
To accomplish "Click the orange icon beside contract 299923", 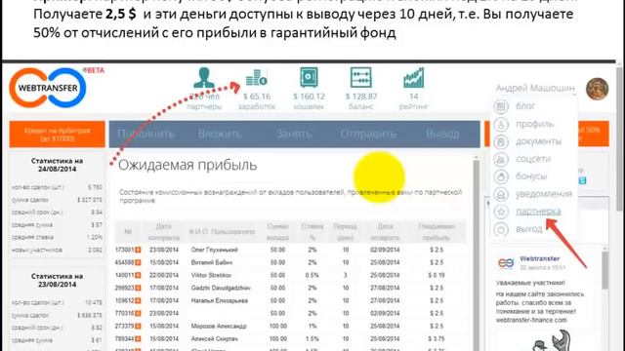I will point(138,289).
